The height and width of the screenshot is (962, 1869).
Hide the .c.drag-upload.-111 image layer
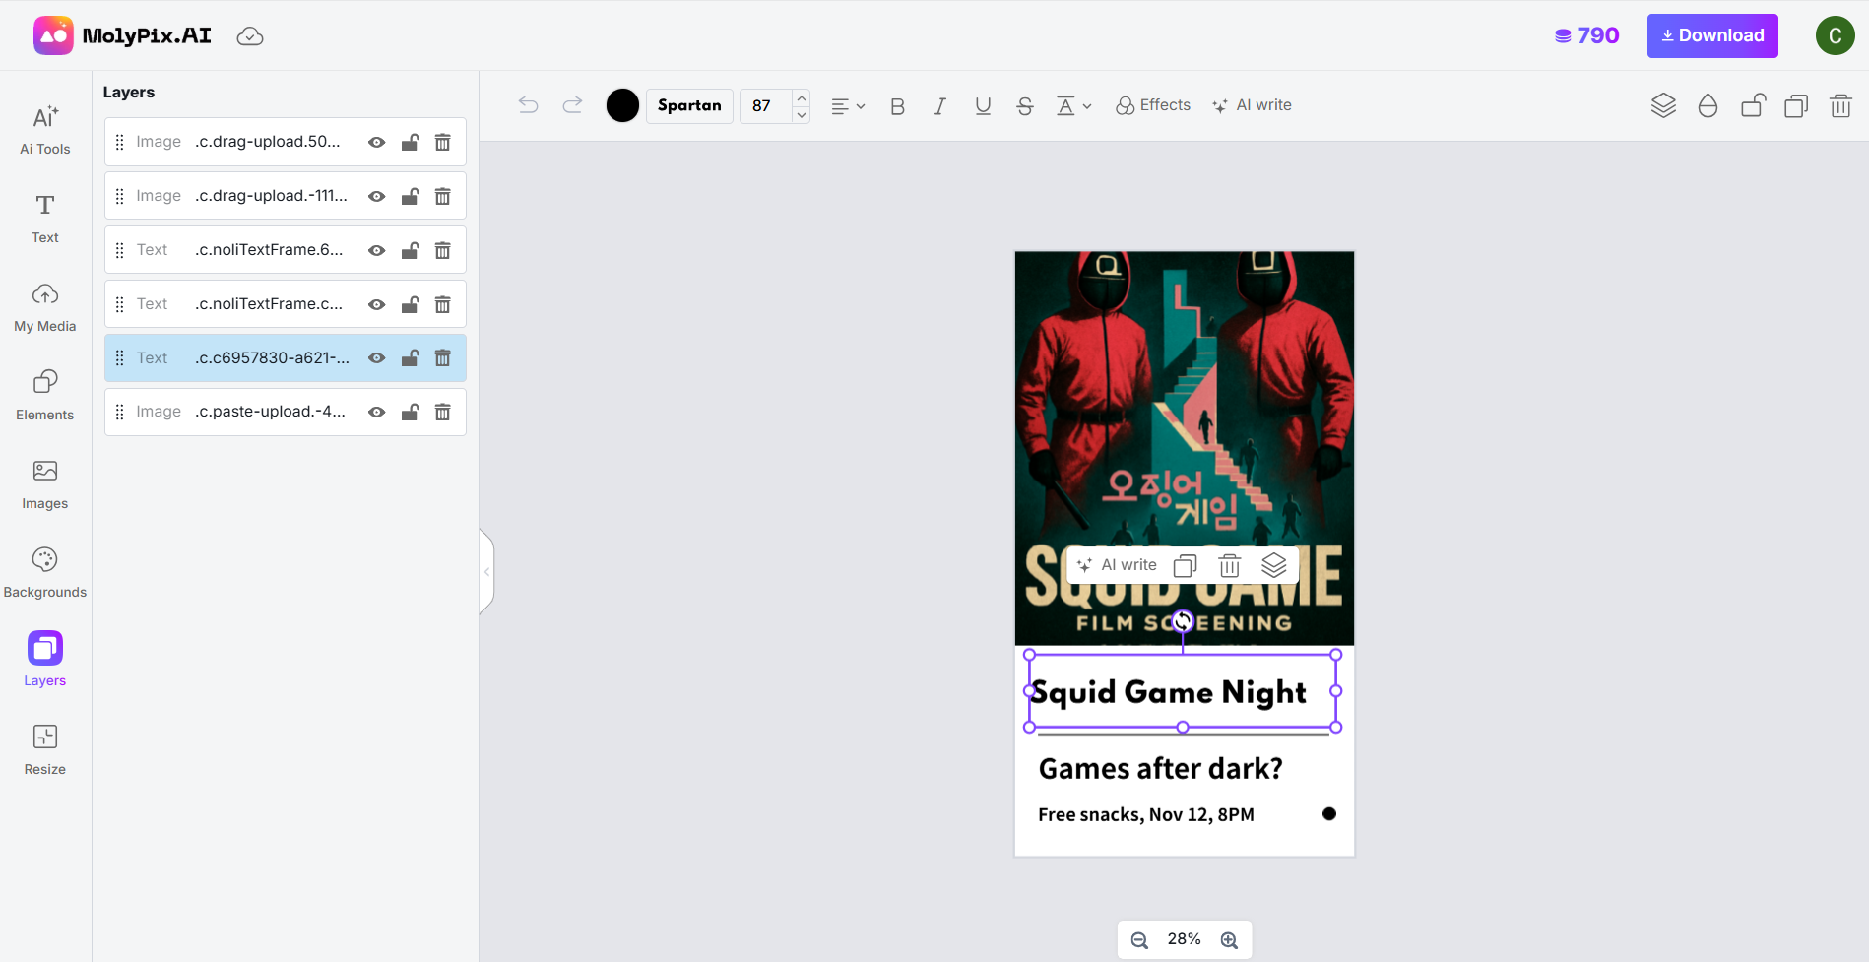point(376,197)
